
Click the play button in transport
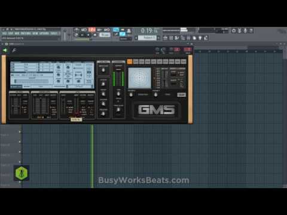tap(83, 35)
